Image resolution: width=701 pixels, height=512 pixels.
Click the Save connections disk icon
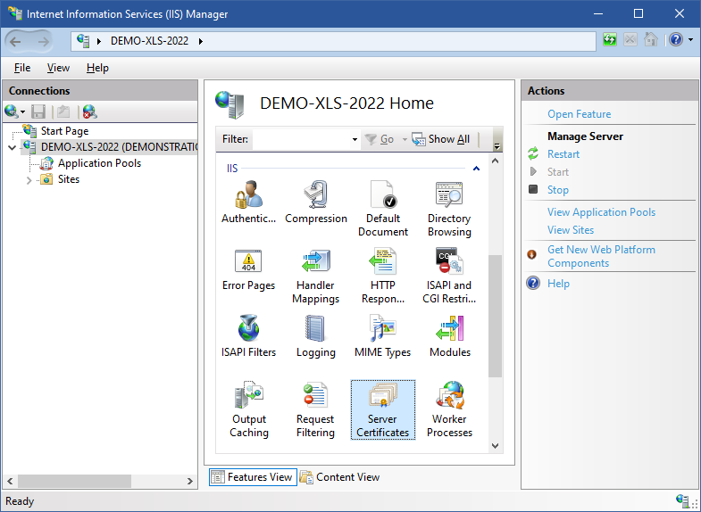pos(38,111)
